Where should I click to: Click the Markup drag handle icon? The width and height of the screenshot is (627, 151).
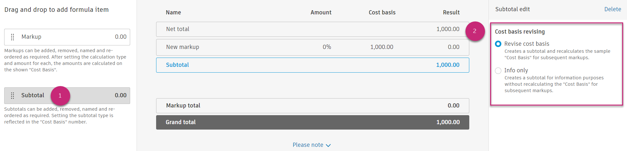(13, 37)
